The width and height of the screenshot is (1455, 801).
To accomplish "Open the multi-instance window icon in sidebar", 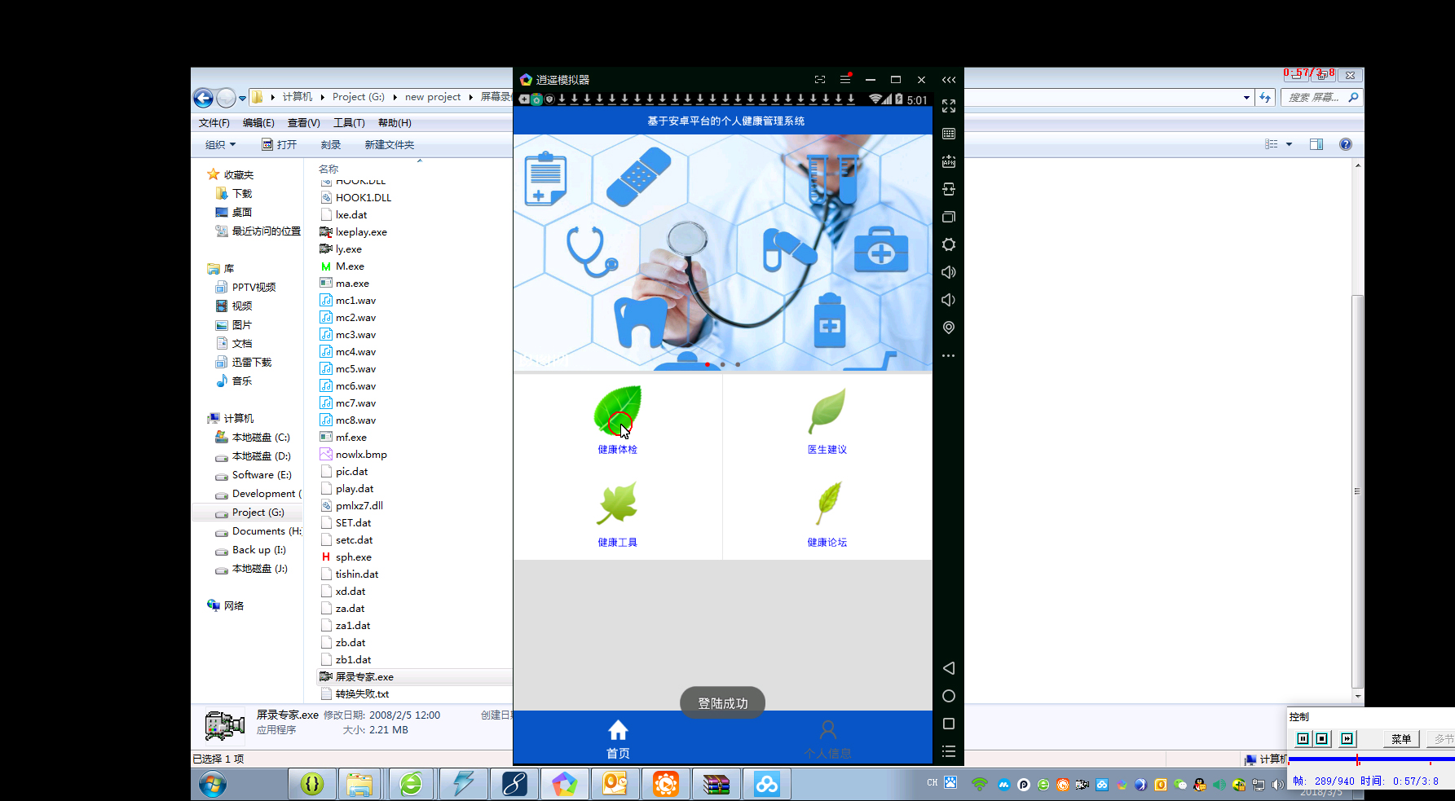I will pyautogui.click(x=949, y=217).
